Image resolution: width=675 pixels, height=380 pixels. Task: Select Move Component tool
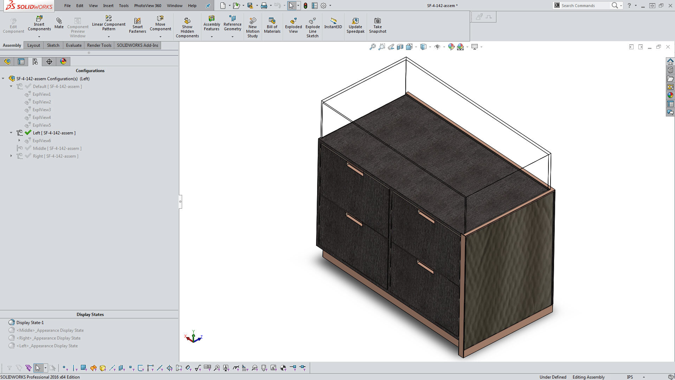tap(160, 23)
